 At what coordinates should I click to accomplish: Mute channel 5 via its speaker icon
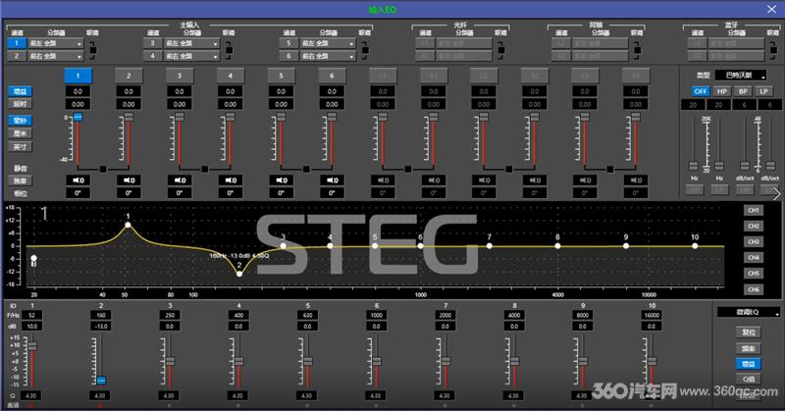pos(281,180)
